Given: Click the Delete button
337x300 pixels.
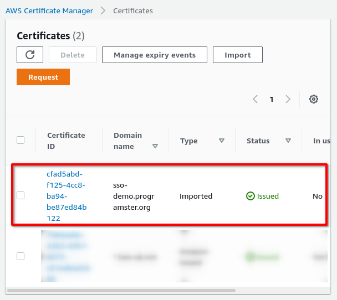Looking at the screenshot, I should point(73,55).
